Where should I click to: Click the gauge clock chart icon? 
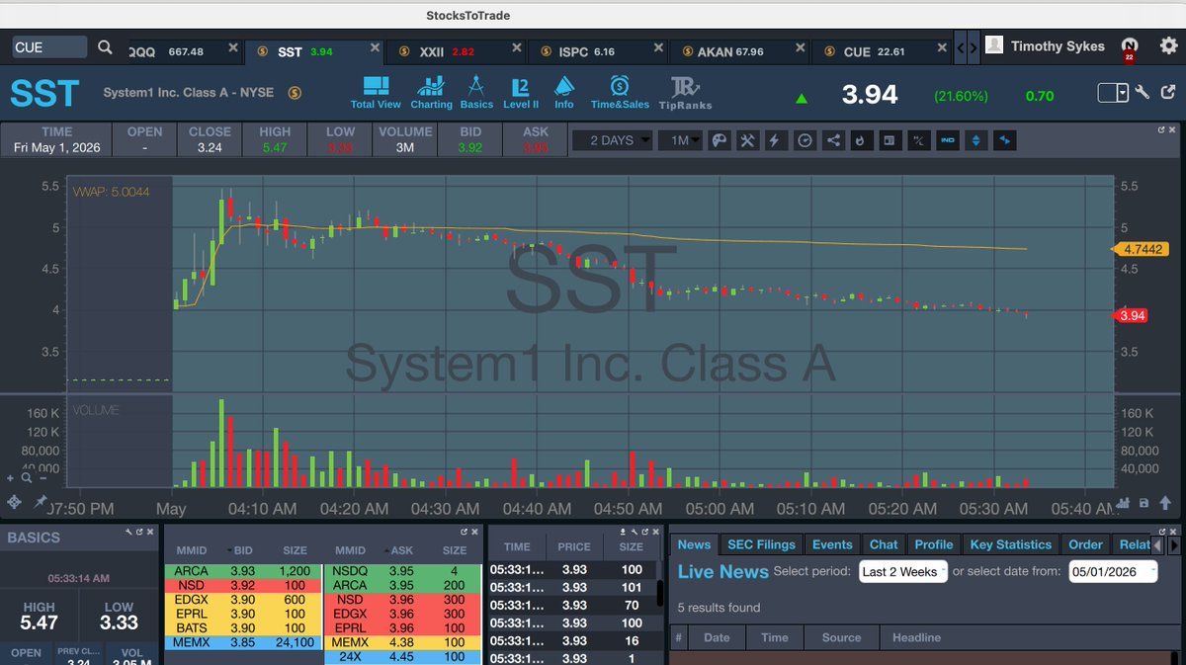805,140
